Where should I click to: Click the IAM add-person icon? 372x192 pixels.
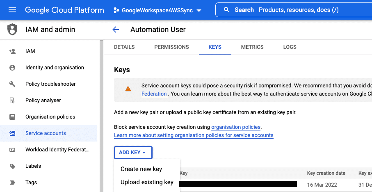12,51
